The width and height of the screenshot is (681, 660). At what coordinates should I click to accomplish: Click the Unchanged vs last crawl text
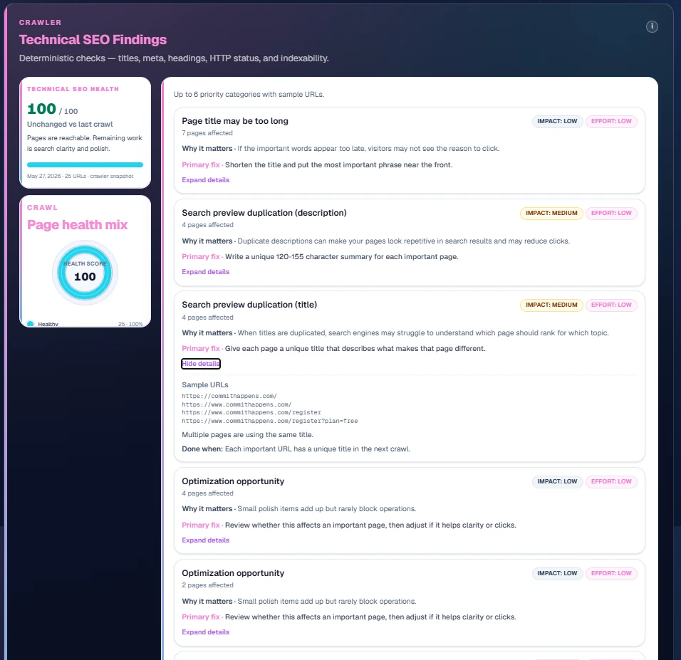coord(70,124)
